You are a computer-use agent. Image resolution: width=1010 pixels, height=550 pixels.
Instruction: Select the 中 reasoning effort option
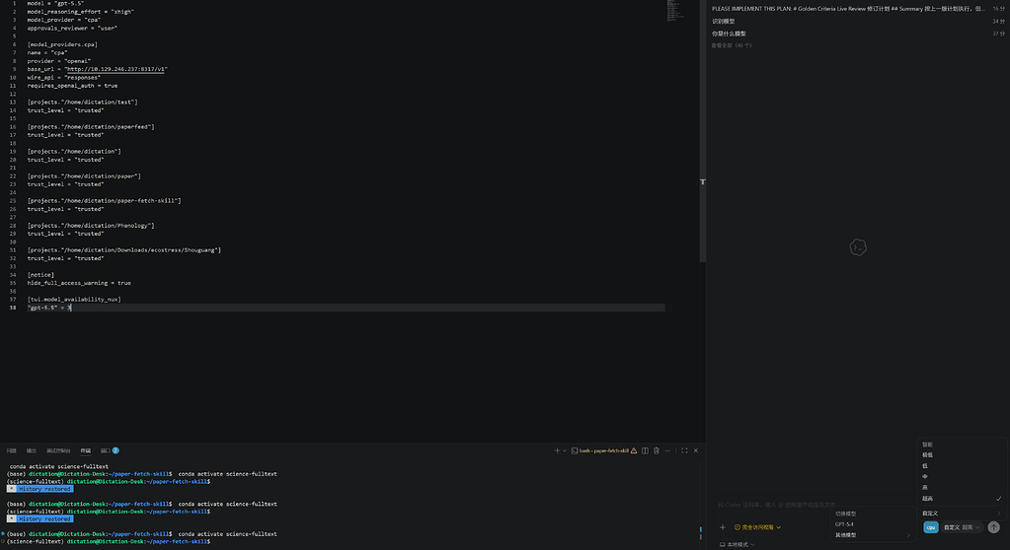point(961,477)
